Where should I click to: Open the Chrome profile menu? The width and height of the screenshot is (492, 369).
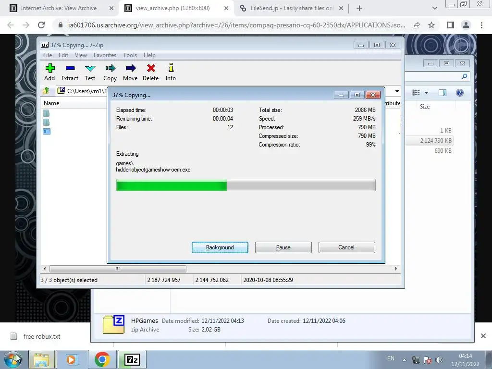point(466,25)
